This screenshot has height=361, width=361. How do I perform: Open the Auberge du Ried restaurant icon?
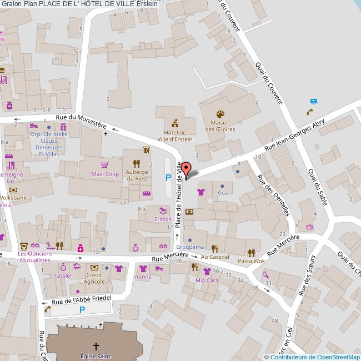coord(137,163)
